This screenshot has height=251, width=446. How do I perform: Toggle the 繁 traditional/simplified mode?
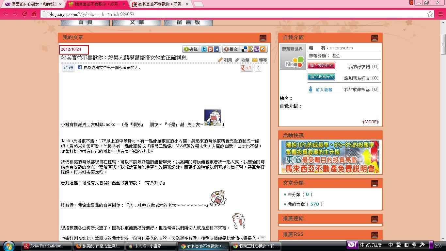(x=398, y=245)
